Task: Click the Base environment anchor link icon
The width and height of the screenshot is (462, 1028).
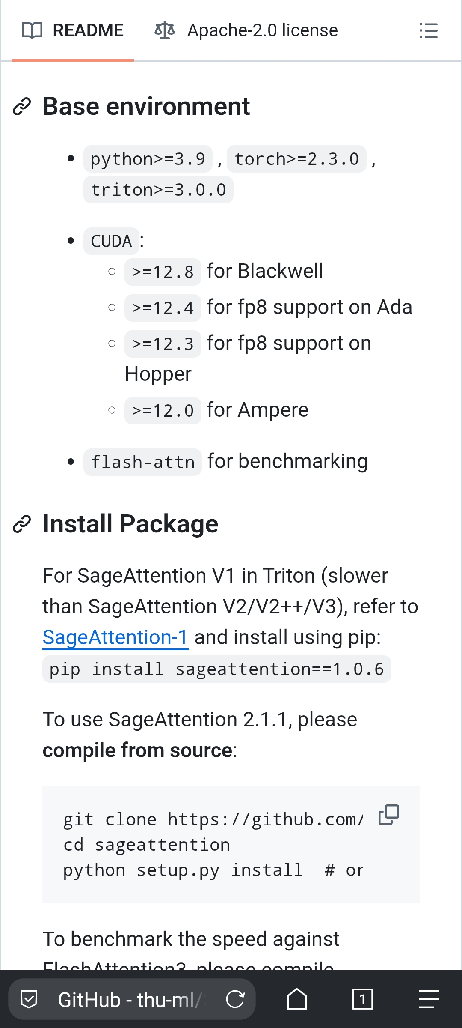Action: (x=22, y=106)
